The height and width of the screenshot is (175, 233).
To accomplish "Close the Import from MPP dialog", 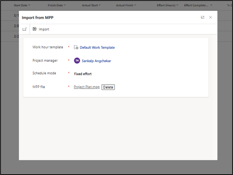I will (211, 17).
